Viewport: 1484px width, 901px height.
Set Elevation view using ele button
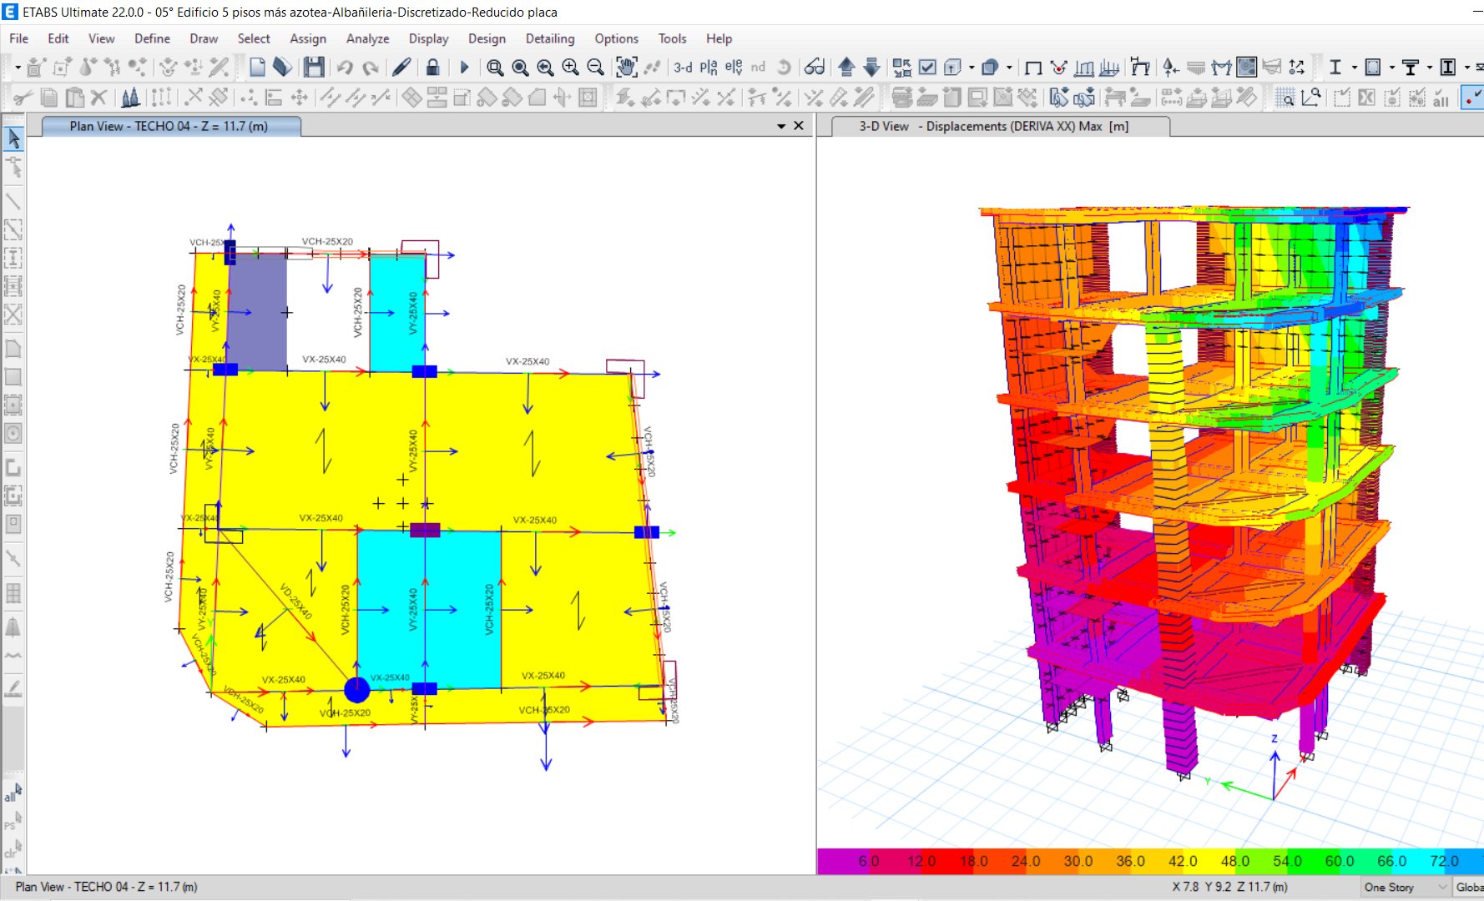[733, 67]
